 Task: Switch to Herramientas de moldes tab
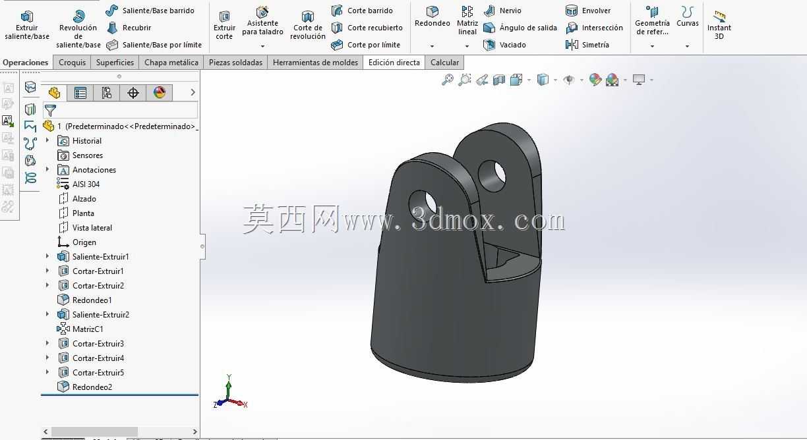[x=315, y=63]
